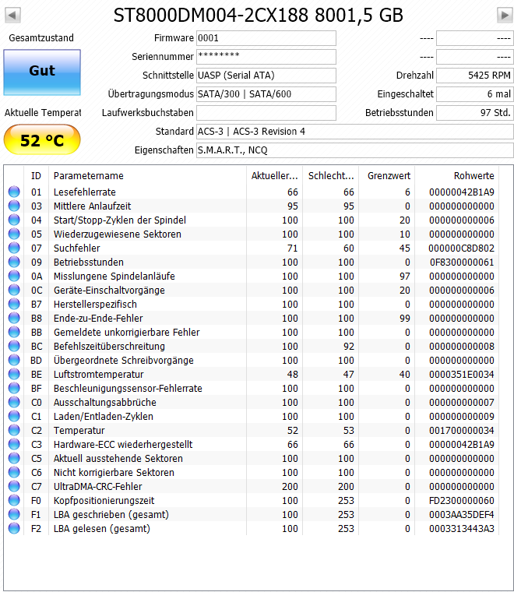This screenshot has height=592, width=514.
Task: Click raw value 000000C8D802
Action: [x=461, y=248]
